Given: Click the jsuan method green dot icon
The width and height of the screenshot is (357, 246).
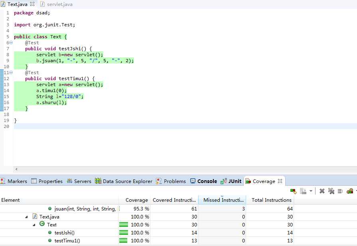Looking at the screenshot, I should coord(50,209).
